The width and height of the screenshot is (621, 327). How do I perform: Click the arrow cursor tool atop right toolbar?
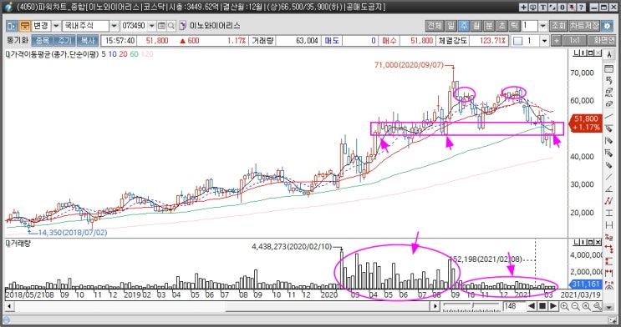608,55
